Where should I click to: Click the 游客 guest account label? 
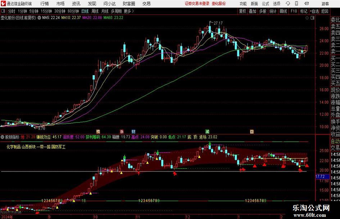[325, 4]
